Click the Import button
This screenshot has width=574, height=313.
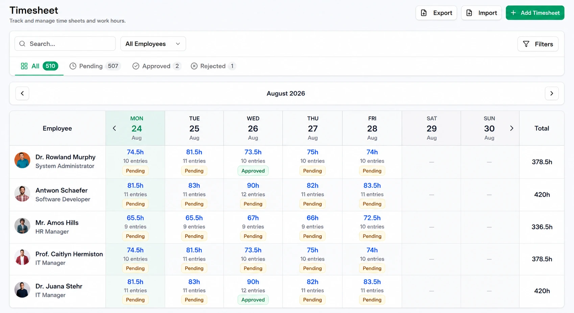pos(481,13)
